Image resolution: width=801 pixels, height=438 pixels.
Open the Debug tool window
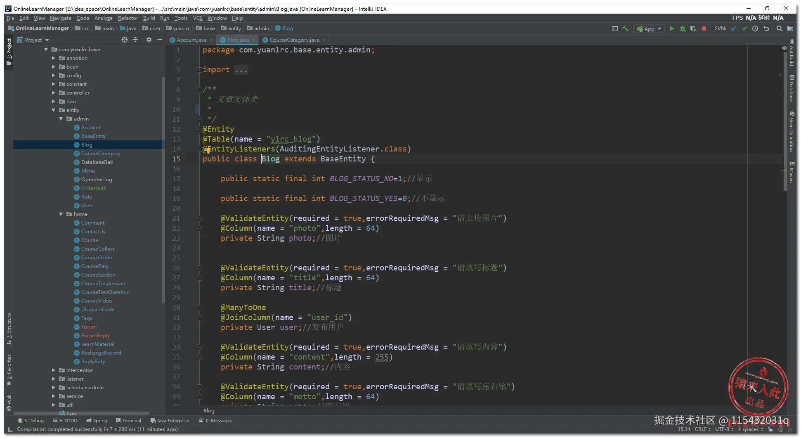pyautogui.click(x=31, y=421)
